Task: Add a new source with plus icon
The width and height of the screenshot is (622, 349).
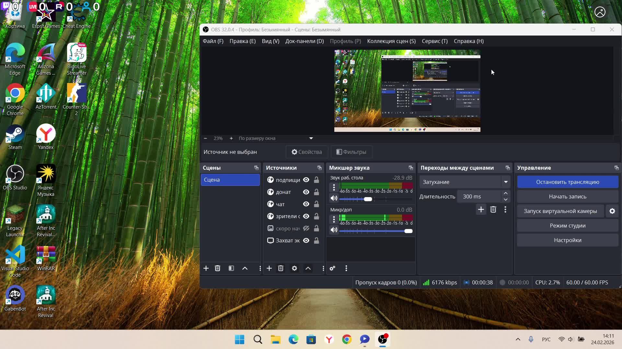Action: (269, 268)
